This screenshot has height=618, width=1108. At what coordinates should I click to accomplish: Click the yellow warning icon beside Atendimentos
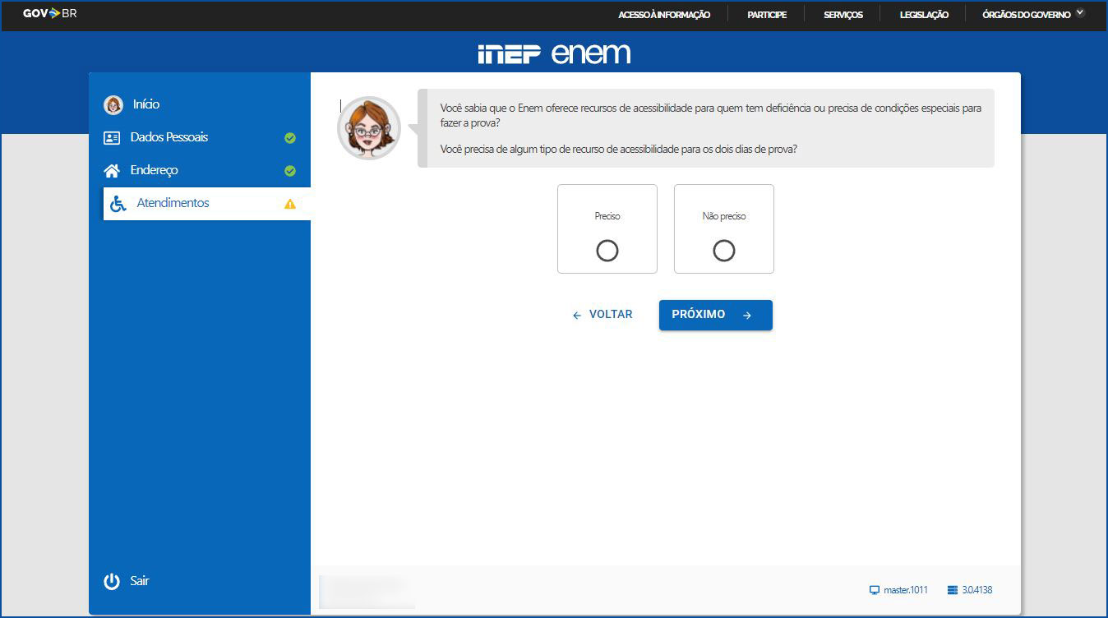pos(289,204)
